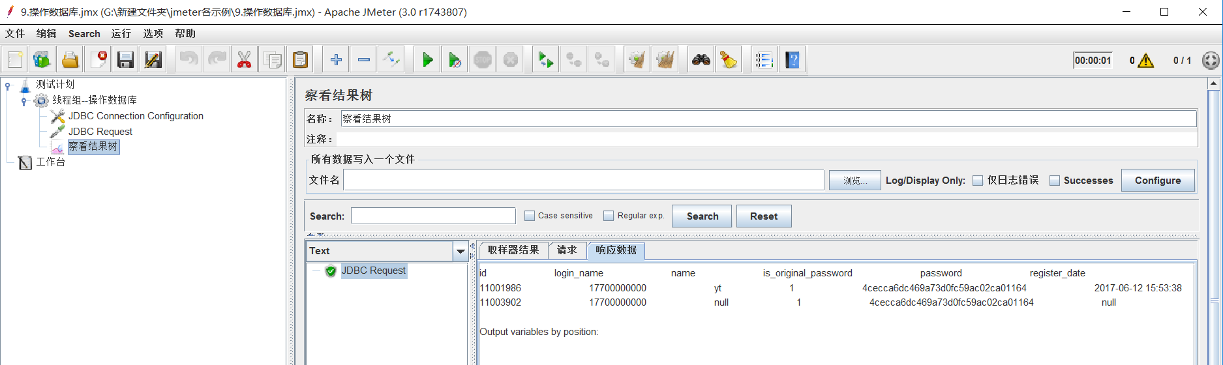
Task: Enable the 仅日志错误 checkbox
Action: click(x=978, y=181)
